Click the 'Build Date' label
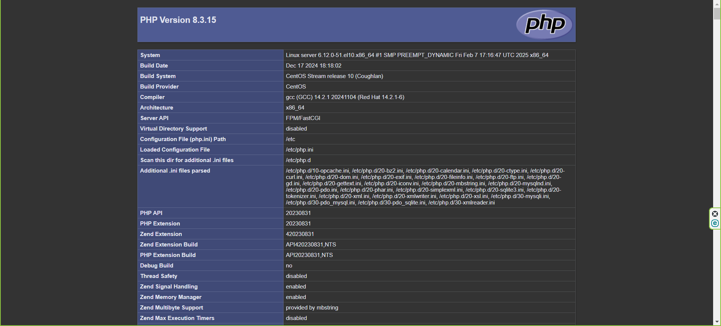721x326 pixels. (154, 66)
